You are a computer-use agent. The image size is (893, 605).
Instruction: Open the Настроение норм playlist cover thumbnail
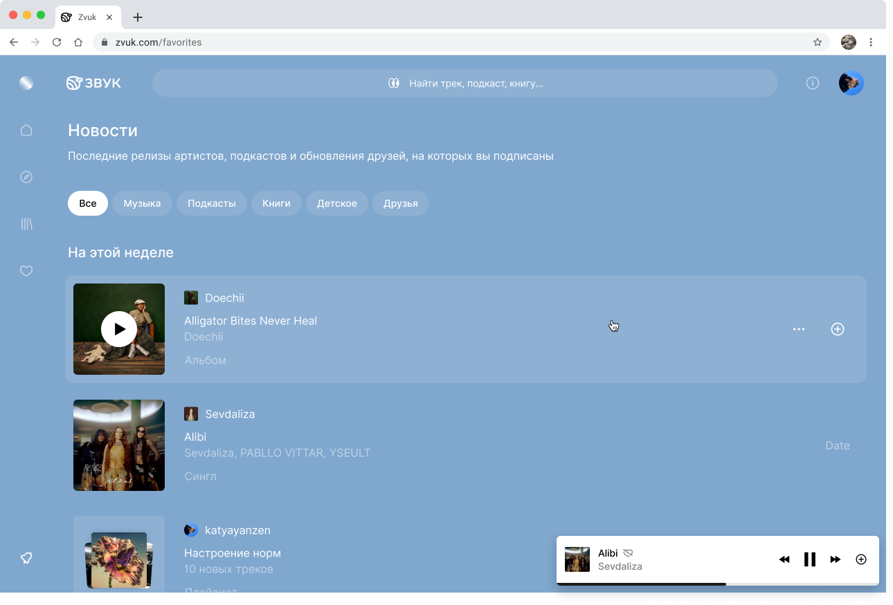click(x=119, y=554)
